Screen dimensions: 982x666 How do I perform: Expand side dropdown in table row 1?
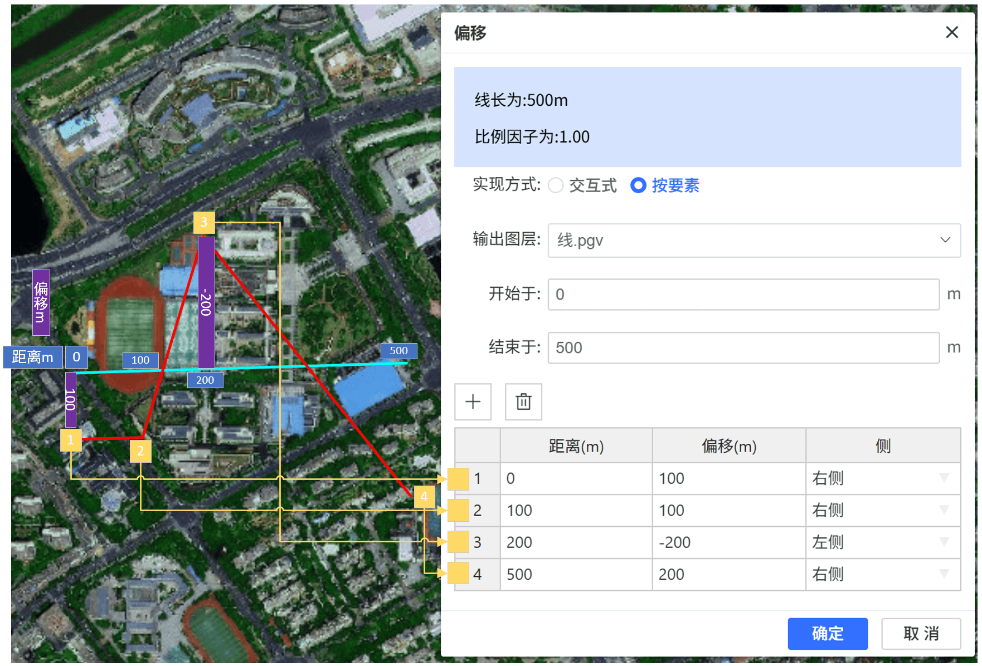[x=944, y=478]
